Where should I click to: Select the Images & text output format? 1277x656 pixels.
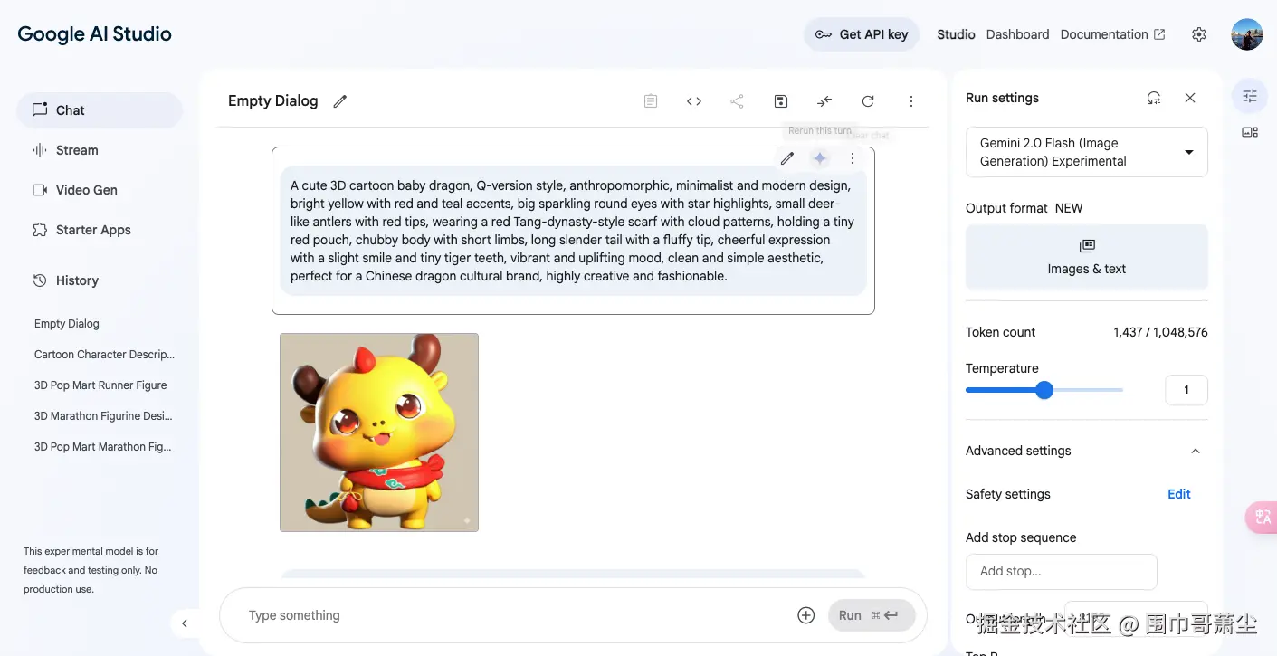(x=1085, y=257)
